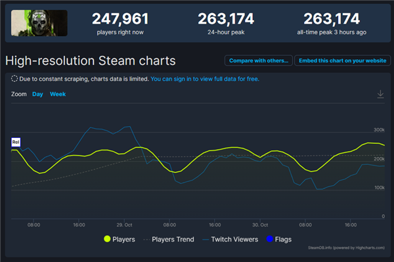Image resolution: width=394 pixels, height=262 pixels.
Task: Click the 29. Oct date axis label
Action: click(x=124, y=225)
